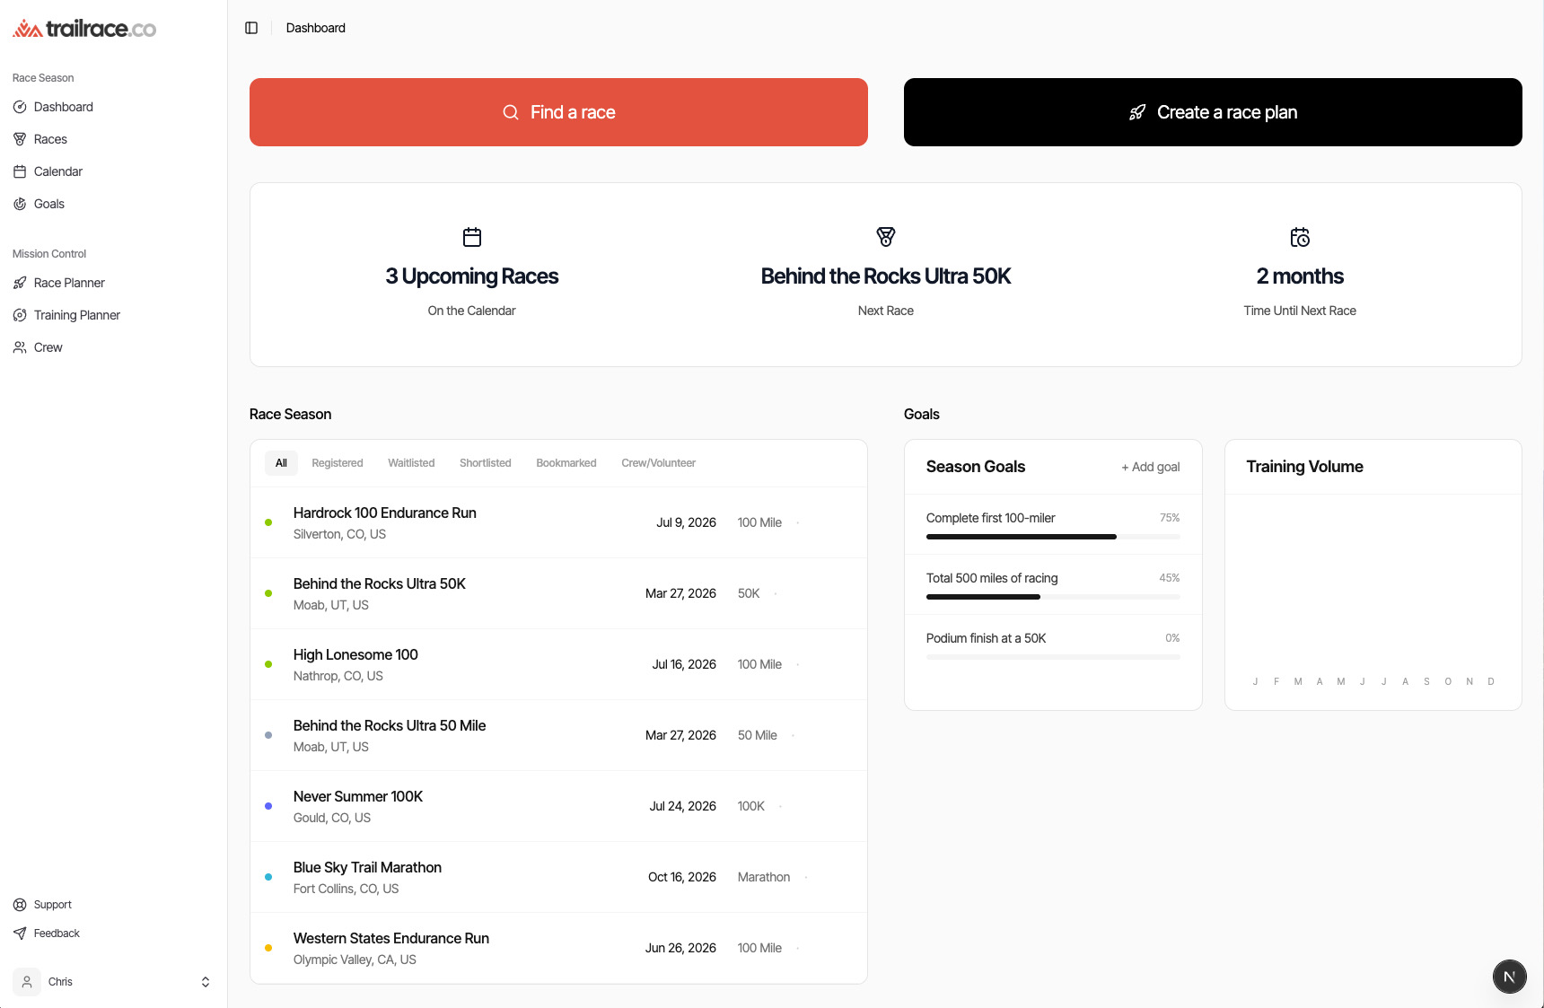Open Races via the medal icon
Image resolution: width=1544 pixels, height=1008 pixels.
point(20,139)
